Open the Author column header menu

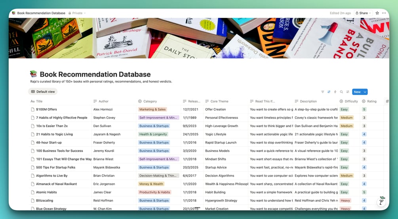pos(101,101)
